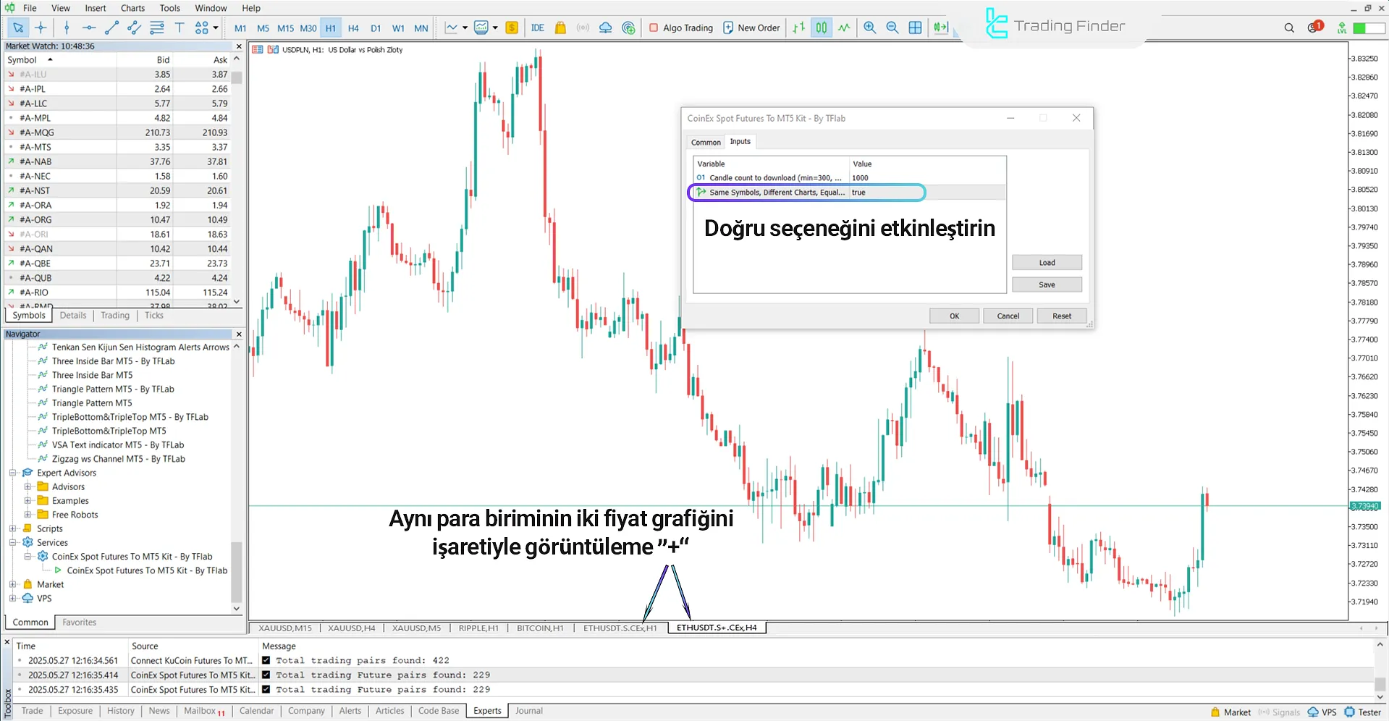
Task: Open the search magnifier icon
Action: point(1289,28)
